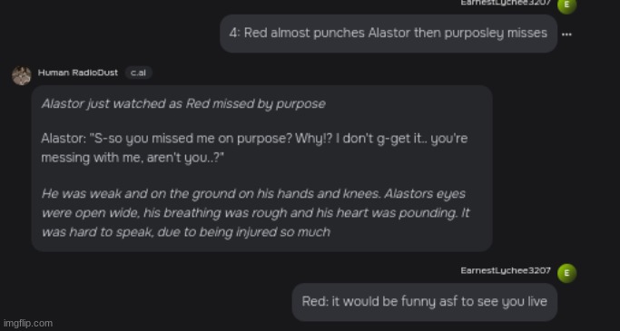
Task: Select the "4: Red almost punches Alastor" message bubble
Action: click(389, 34)
